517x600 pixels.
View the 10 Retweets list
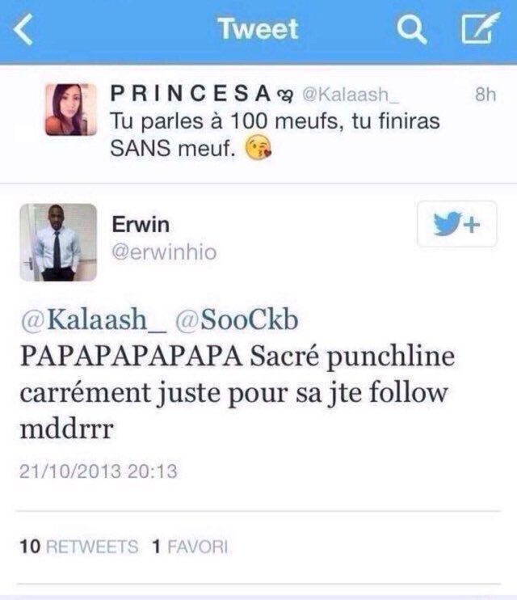[x=79, y=547]
